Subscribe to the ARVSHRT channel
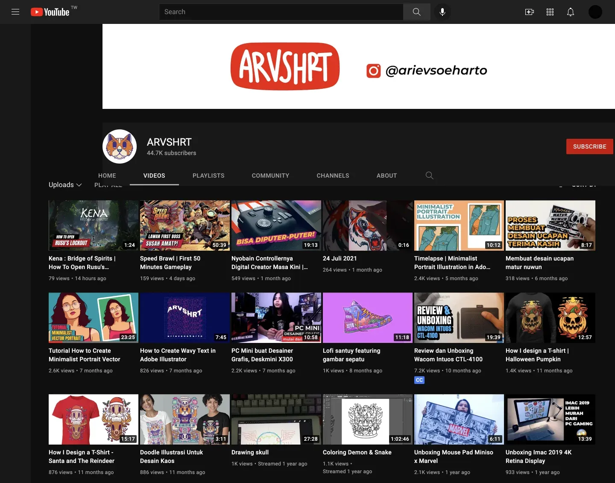 point(590,146)
